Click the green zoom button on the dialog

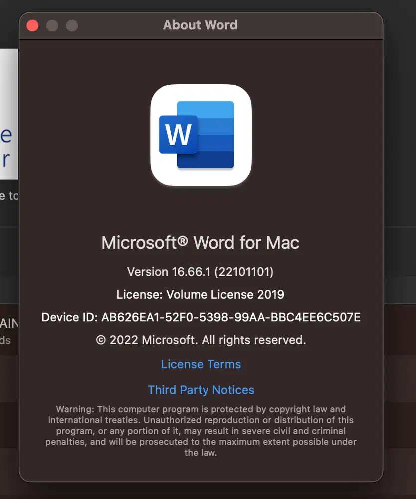tap(72, 25)
